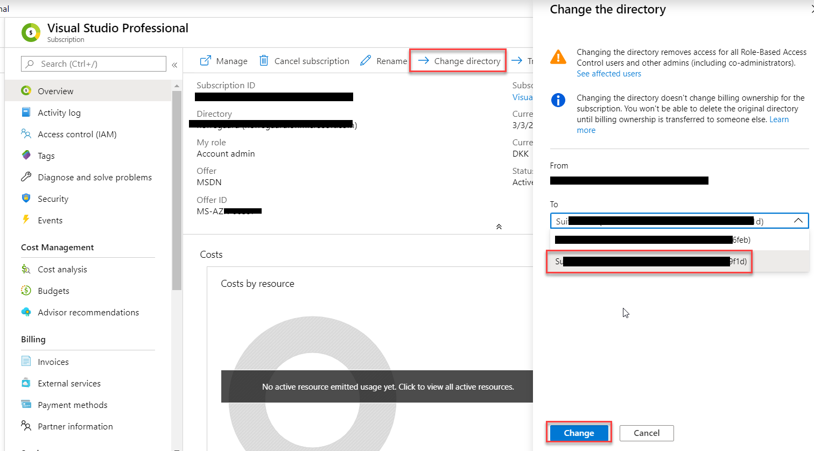
Task: Open the 'See affected users' link
Action: click(608, 73)
